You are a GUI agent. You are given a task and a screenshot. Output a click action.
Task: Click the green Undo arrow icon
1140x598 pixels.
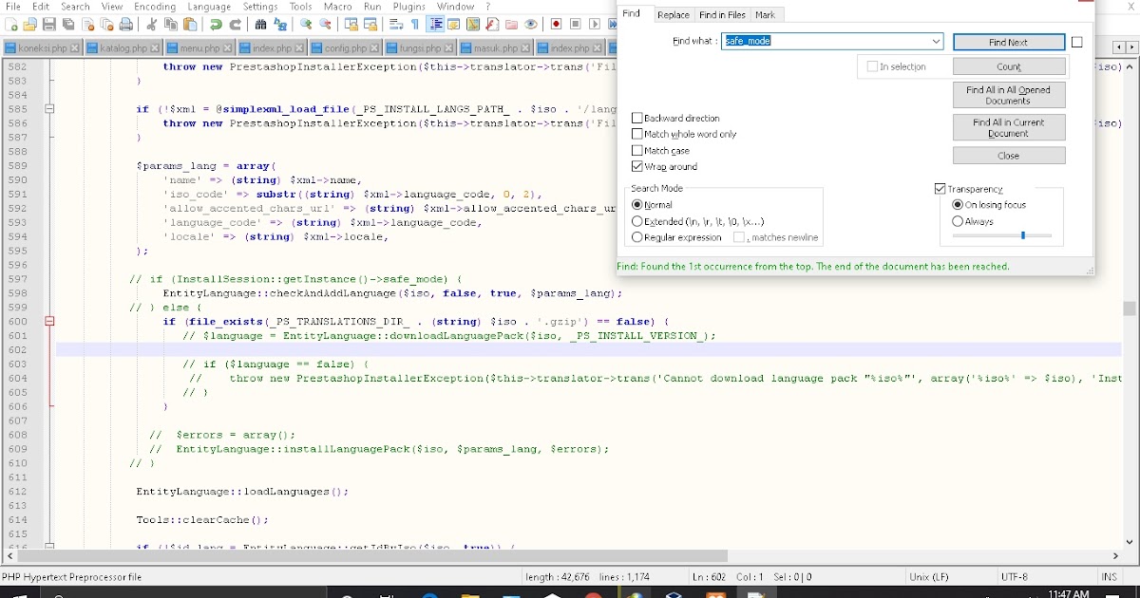pyautogui.click(x=216, y=24)
